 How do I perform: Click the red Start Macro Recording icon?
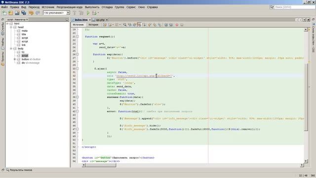click(177, 25)
